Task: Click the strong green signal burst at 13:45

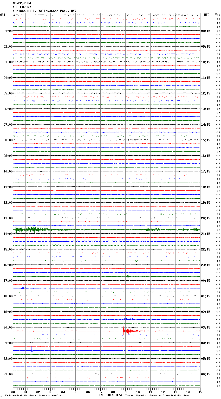Action: (32, 229)
